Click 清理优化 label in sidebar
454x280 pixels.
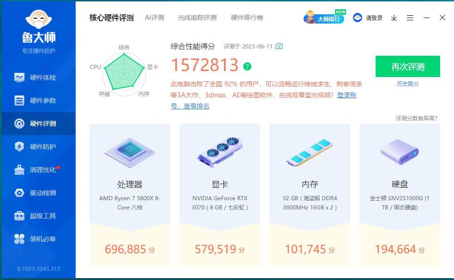point(43,170)
